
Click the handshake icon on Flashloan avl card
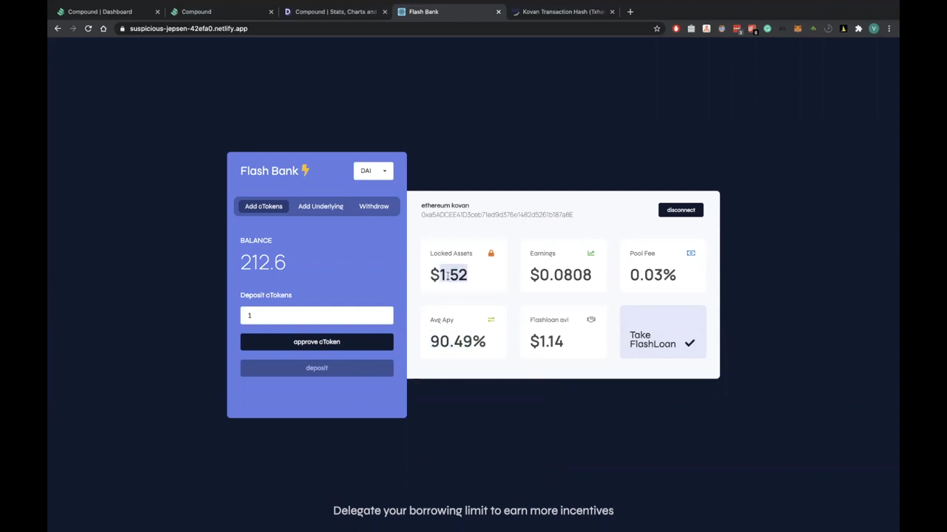pos(591,320)
